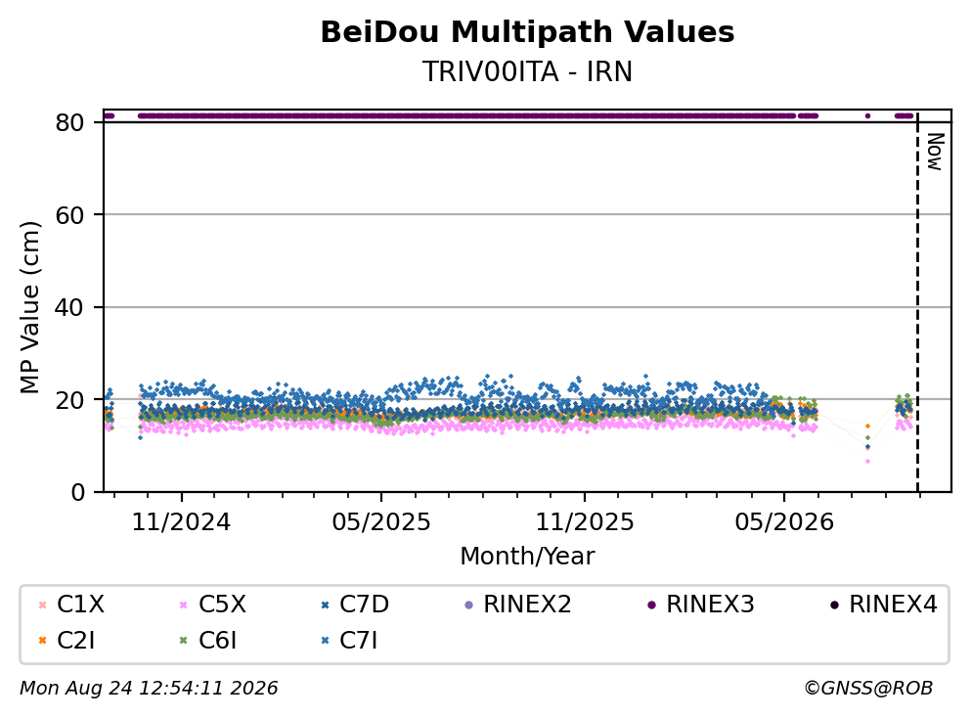This screenshot has width=971, height=718.
Task: Click the C1X legend marker
Action: click(42, 605)
